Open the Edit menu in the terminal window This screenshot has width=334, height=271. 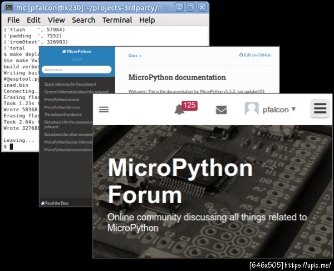pos(33,20)
